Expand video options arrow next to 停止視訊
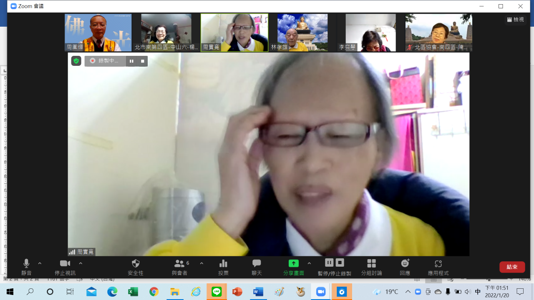 point(81,263)
